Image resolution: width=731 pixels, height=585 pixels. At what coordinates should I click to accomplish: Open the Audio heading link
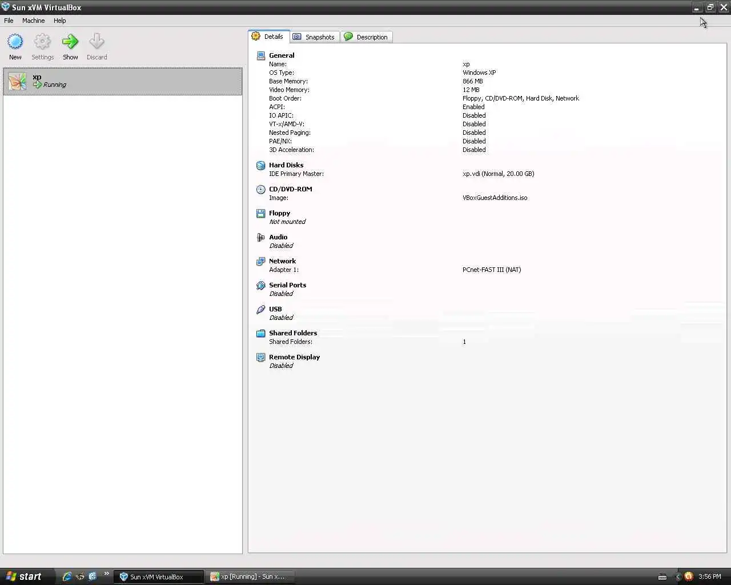click(x=278, y=237)
